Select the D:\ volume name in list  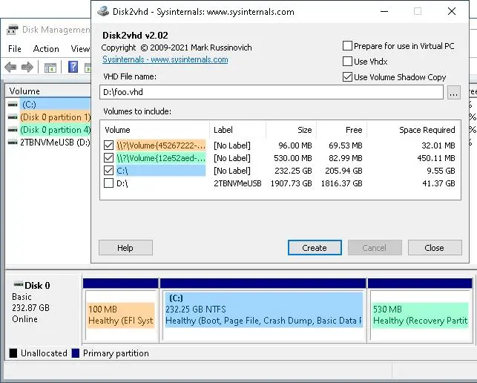click(122, 183)
